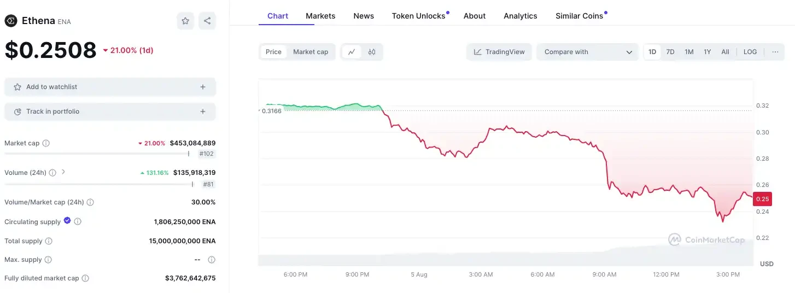Toggle chart to Price view
This screenshot has width=795, height=293.
pos(273,52)
